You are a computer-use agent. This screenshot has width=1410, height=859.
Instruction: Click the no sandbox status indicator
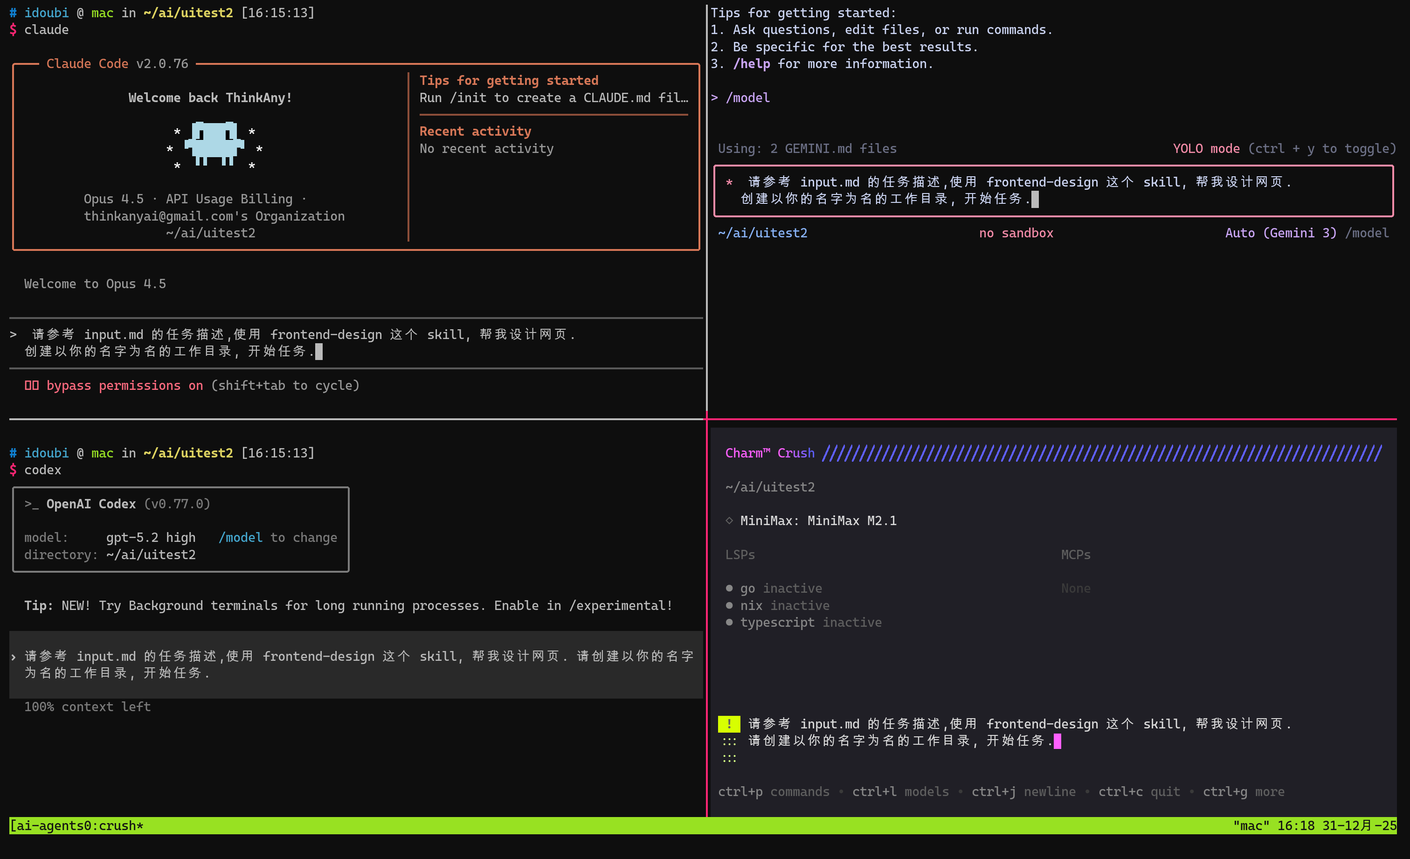pyautogui.click(x=1016, y=234)
